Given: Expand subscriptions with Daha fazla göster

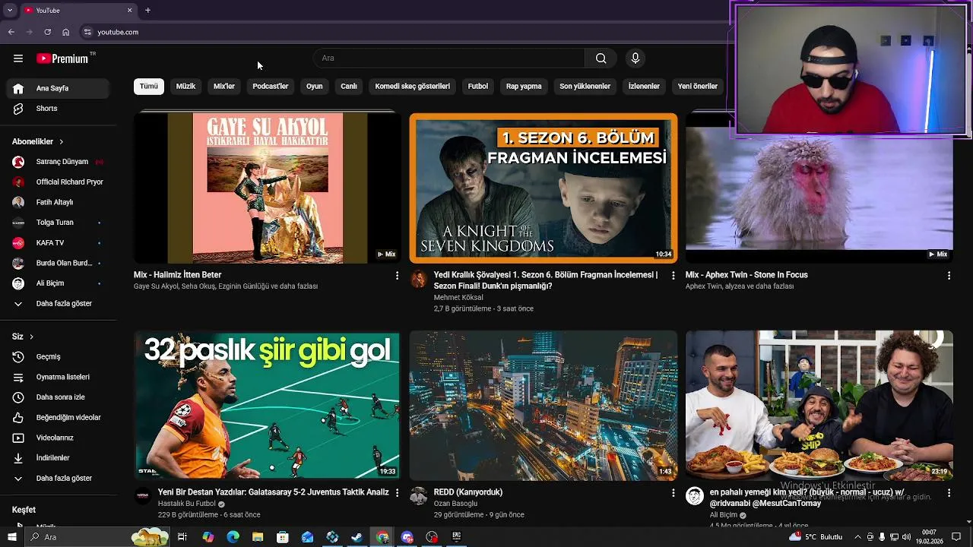Looking at the screenshot, I should (x=58, y=304).
